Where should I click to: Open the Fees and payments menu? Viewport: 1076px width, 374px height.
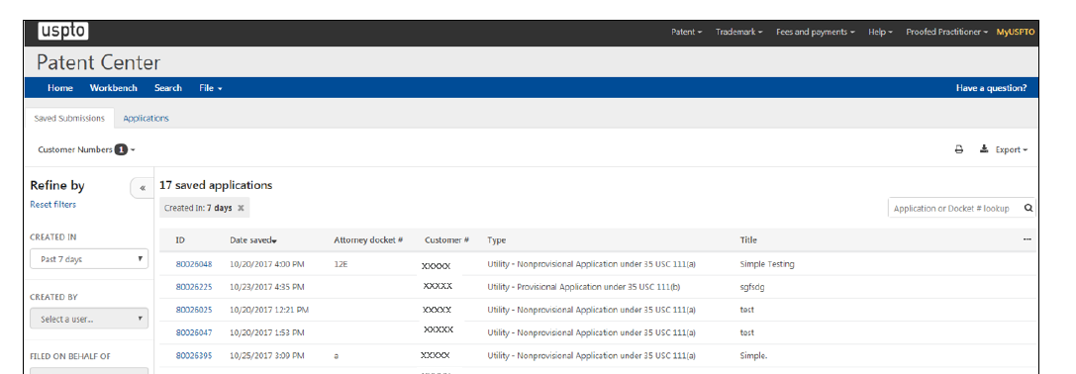point(816,33)
